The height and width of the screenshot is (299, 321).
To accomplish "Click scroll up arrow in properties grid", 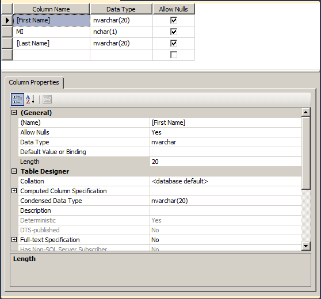I will coord(306,112).
